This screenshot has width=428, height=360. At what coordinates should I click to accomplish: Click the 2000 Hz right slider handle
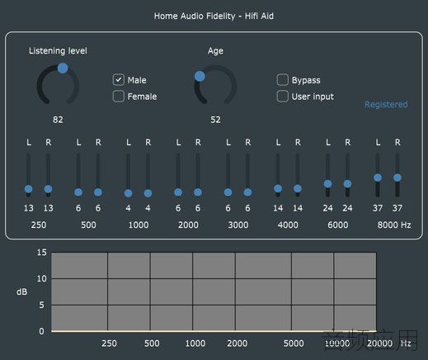point(198,192)
